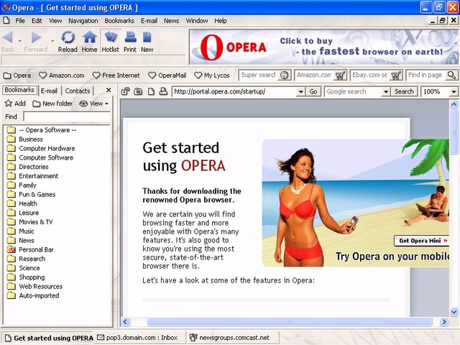This screenshot has height=345, width=460.
Task: Open the Entertainment bookmarks folder
Action: [x=38, y=176]
